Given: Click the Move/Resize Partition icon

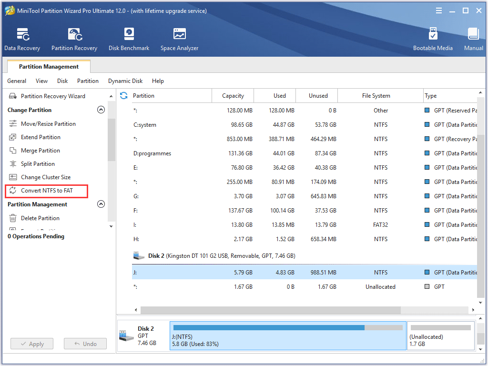Looking at the screenshot, I should [x=13, y=123].
